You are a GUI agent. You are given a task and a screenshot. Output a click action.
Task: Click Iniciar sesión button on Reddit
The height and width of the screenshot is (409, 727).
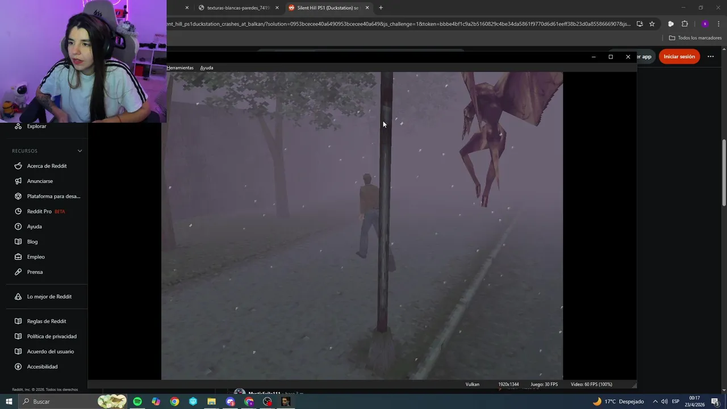point(679,56)
